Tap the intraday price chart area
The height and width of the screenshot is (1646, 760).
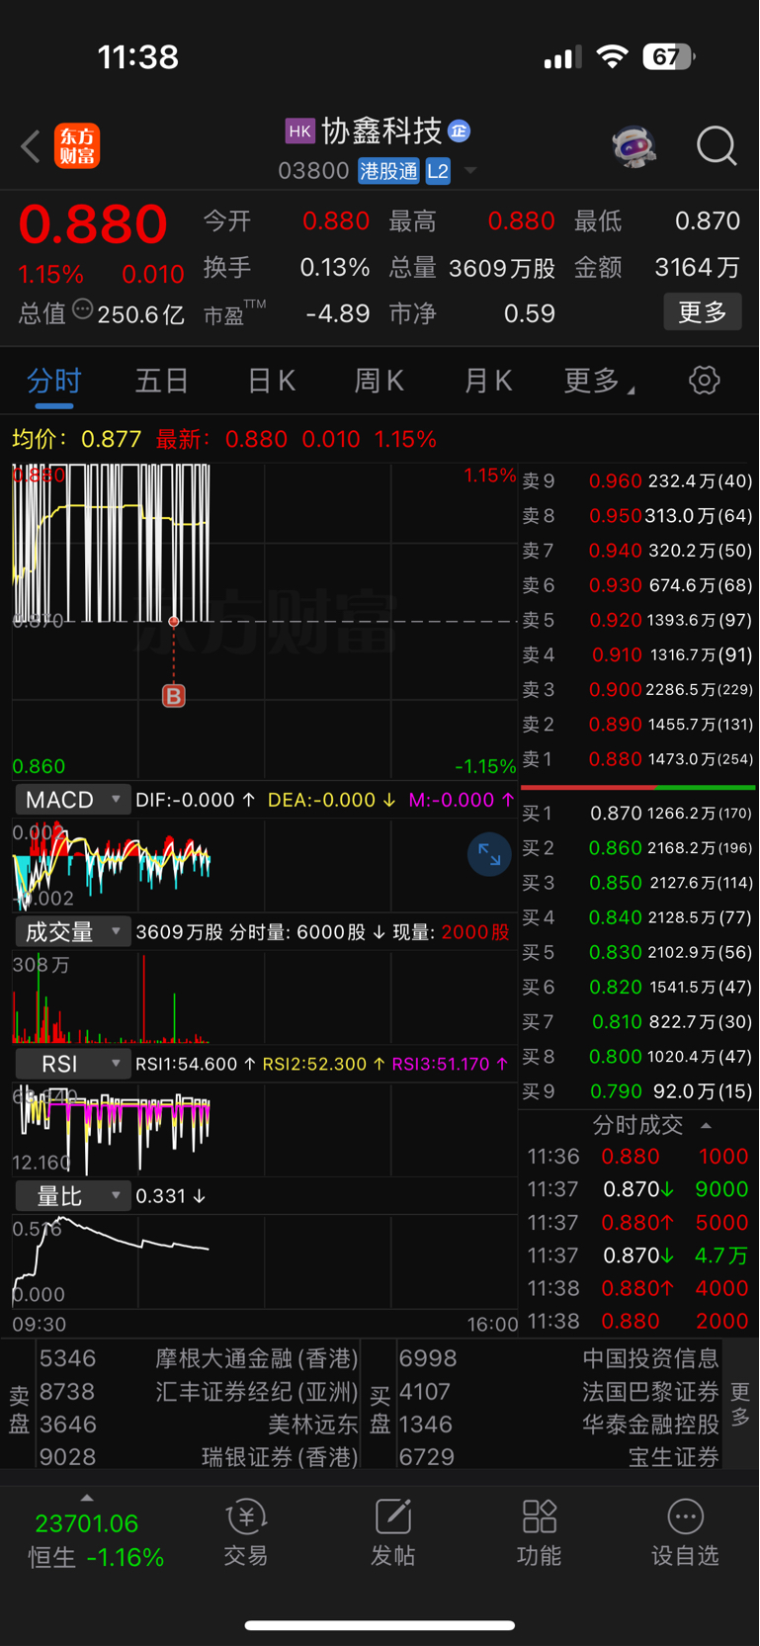[265, 621]
